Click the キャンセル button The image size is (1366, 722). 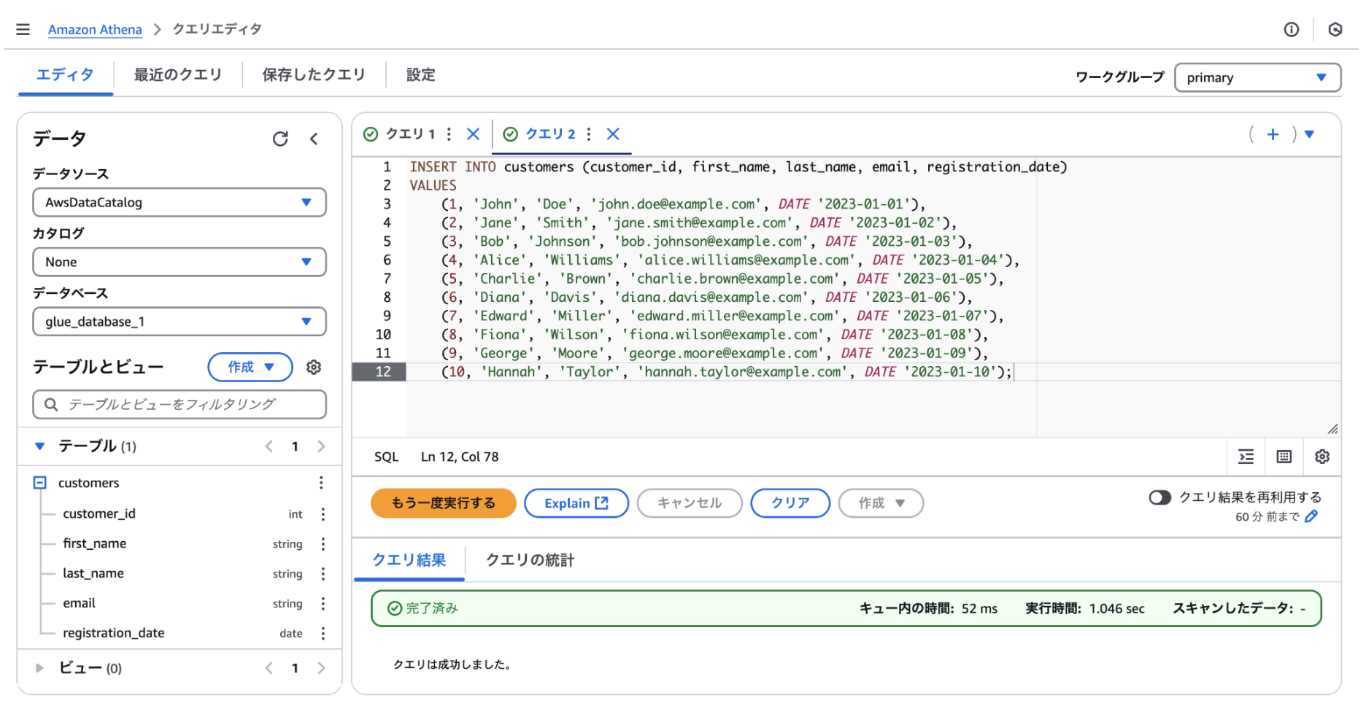point(690,503)
